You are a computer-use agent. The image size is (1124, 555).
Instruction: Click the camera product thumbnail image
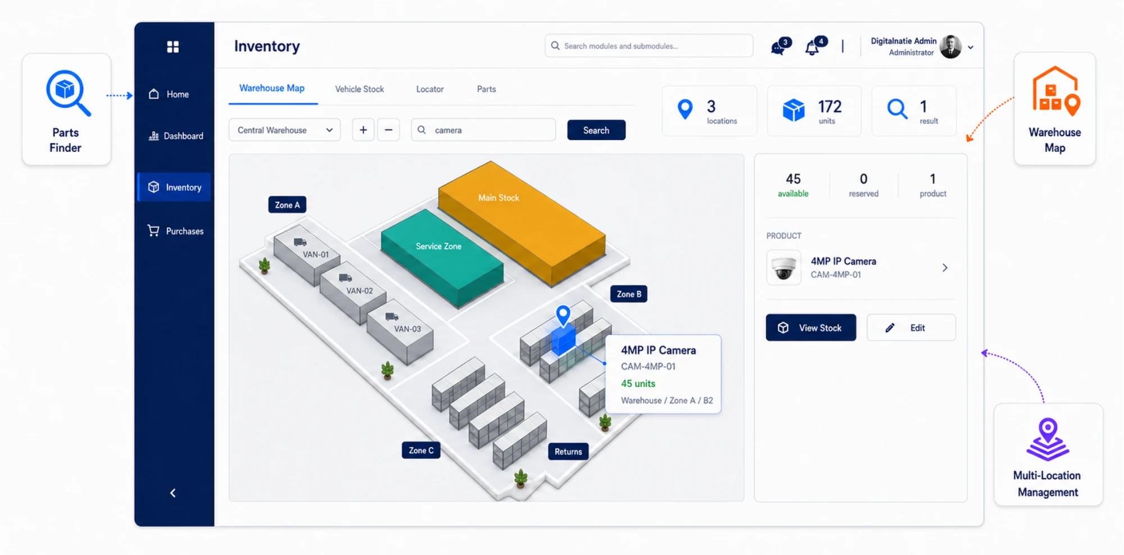click(783, 268)
